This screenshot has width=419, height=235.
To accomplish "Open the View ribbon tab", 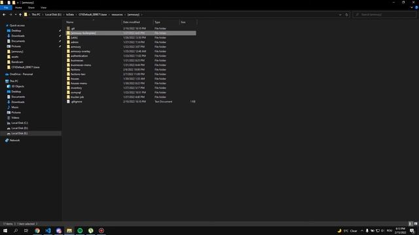I will pyautogui.click(x=44, y=8).
